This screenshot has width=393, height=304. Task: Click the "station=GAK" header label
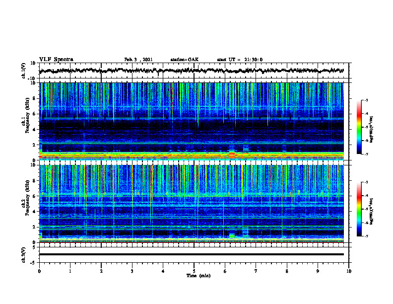pyautogui.click(x=185, y=60)
